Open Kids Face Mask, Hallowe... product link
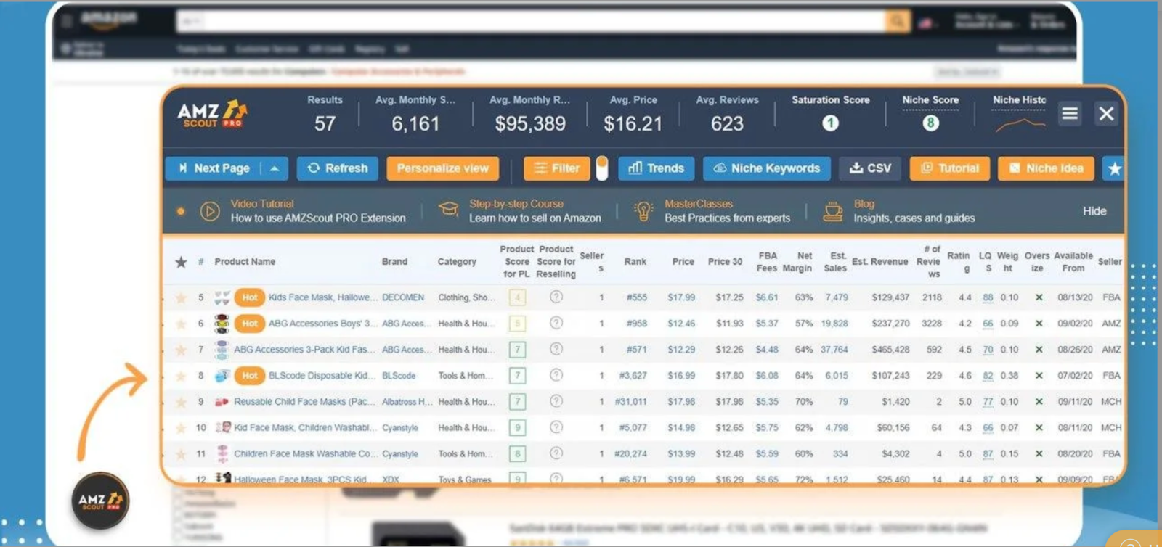This screenshot has width=1162, height=547. [x=322, y=297]
